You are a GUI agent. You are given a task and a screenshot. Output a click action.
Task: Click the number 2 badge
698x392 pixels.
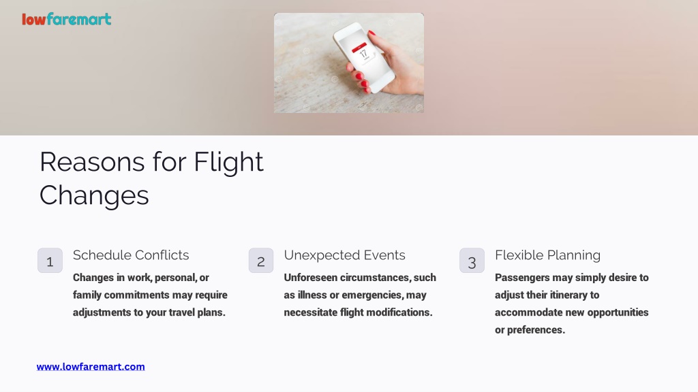(261, 261)
